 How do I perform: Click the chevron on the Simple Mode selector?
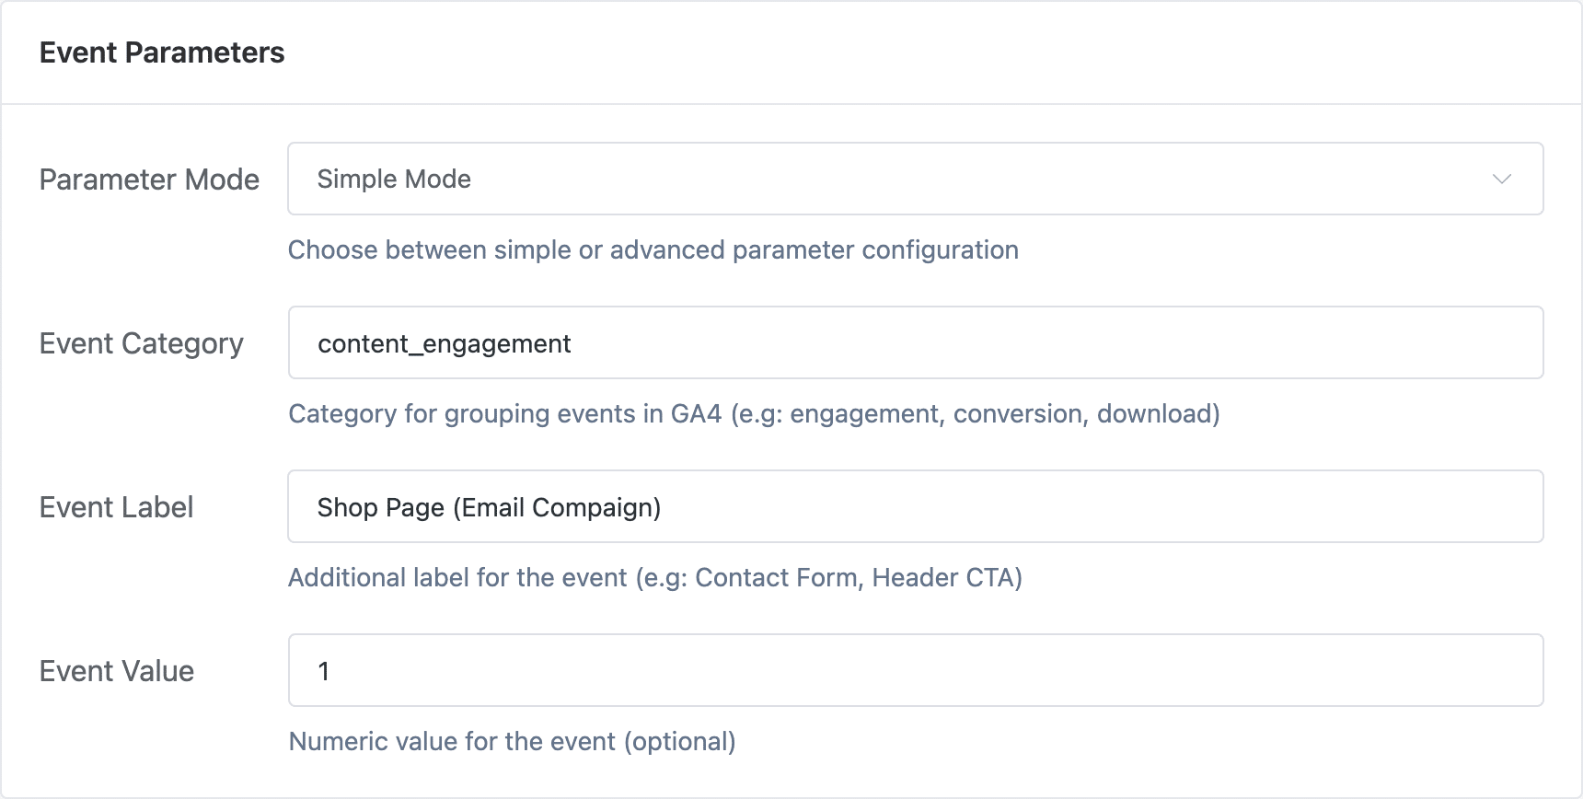[1502, 179]
